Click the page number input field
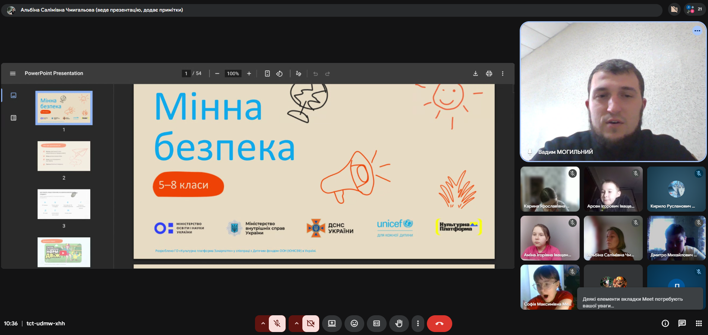This screenshot has height=335, width=708. point(186,73)
